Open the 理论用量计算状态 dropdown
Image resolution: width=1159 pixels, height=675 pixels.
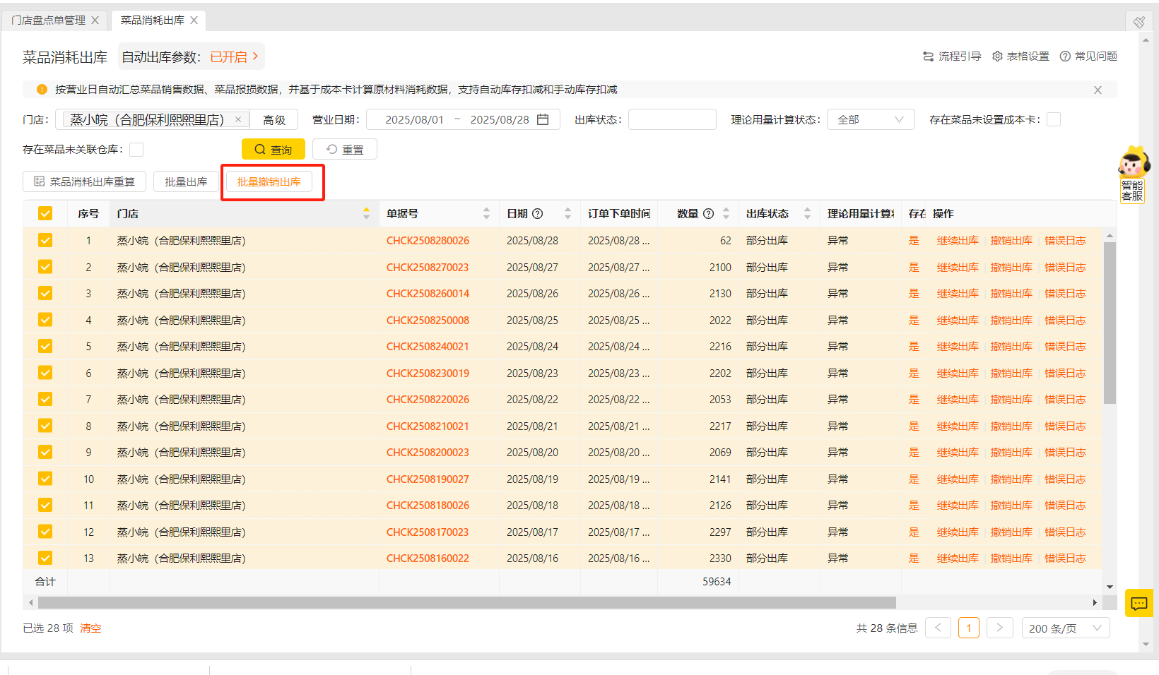pos(871,119)
